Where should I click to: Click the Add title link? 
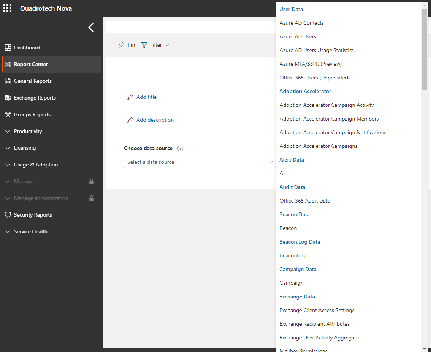146,97
